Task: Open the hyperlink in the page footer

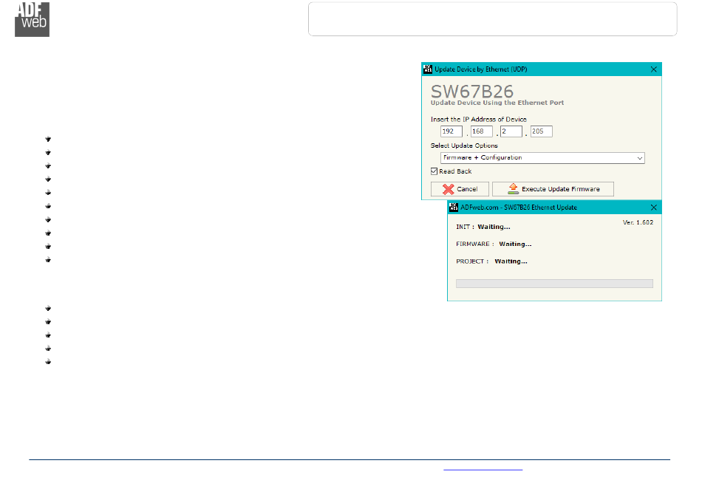Action: coord(483,467)
